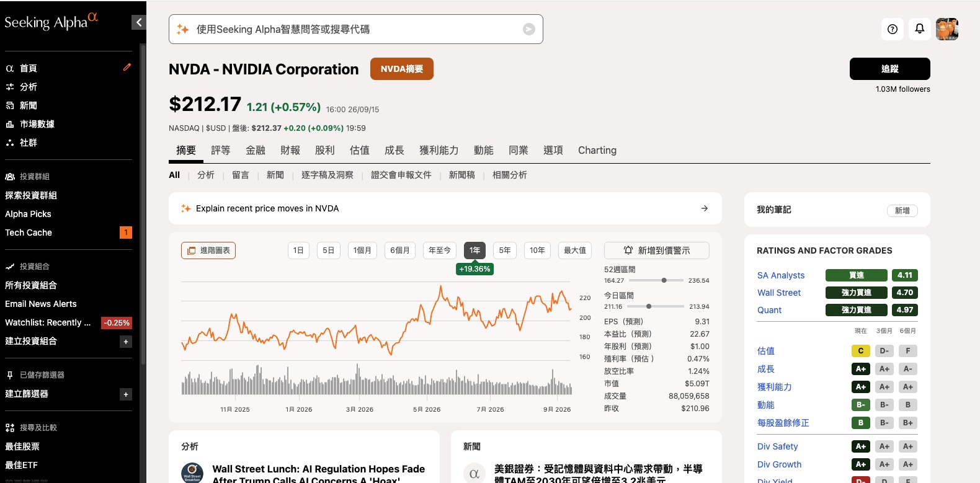Image resolution: width=980 pixels, height=483 pixels.
Task: Click the yellow C valuation grade
Action: pos(861,351)
